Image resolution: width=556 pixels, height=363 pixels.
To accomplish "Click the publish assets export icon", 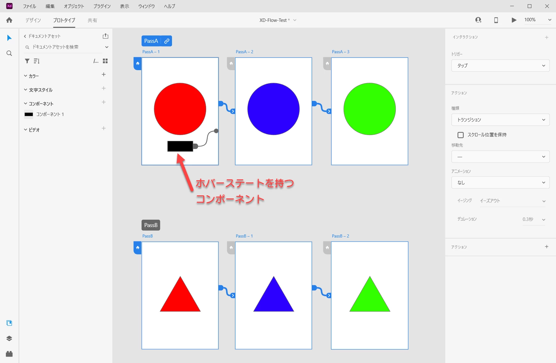I will click(x=106, y=36).
